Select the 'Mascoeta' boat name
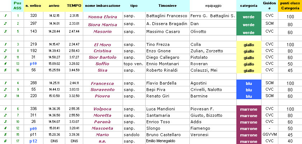The height and width of the screenshot is (144, 302). coord(103,128)
